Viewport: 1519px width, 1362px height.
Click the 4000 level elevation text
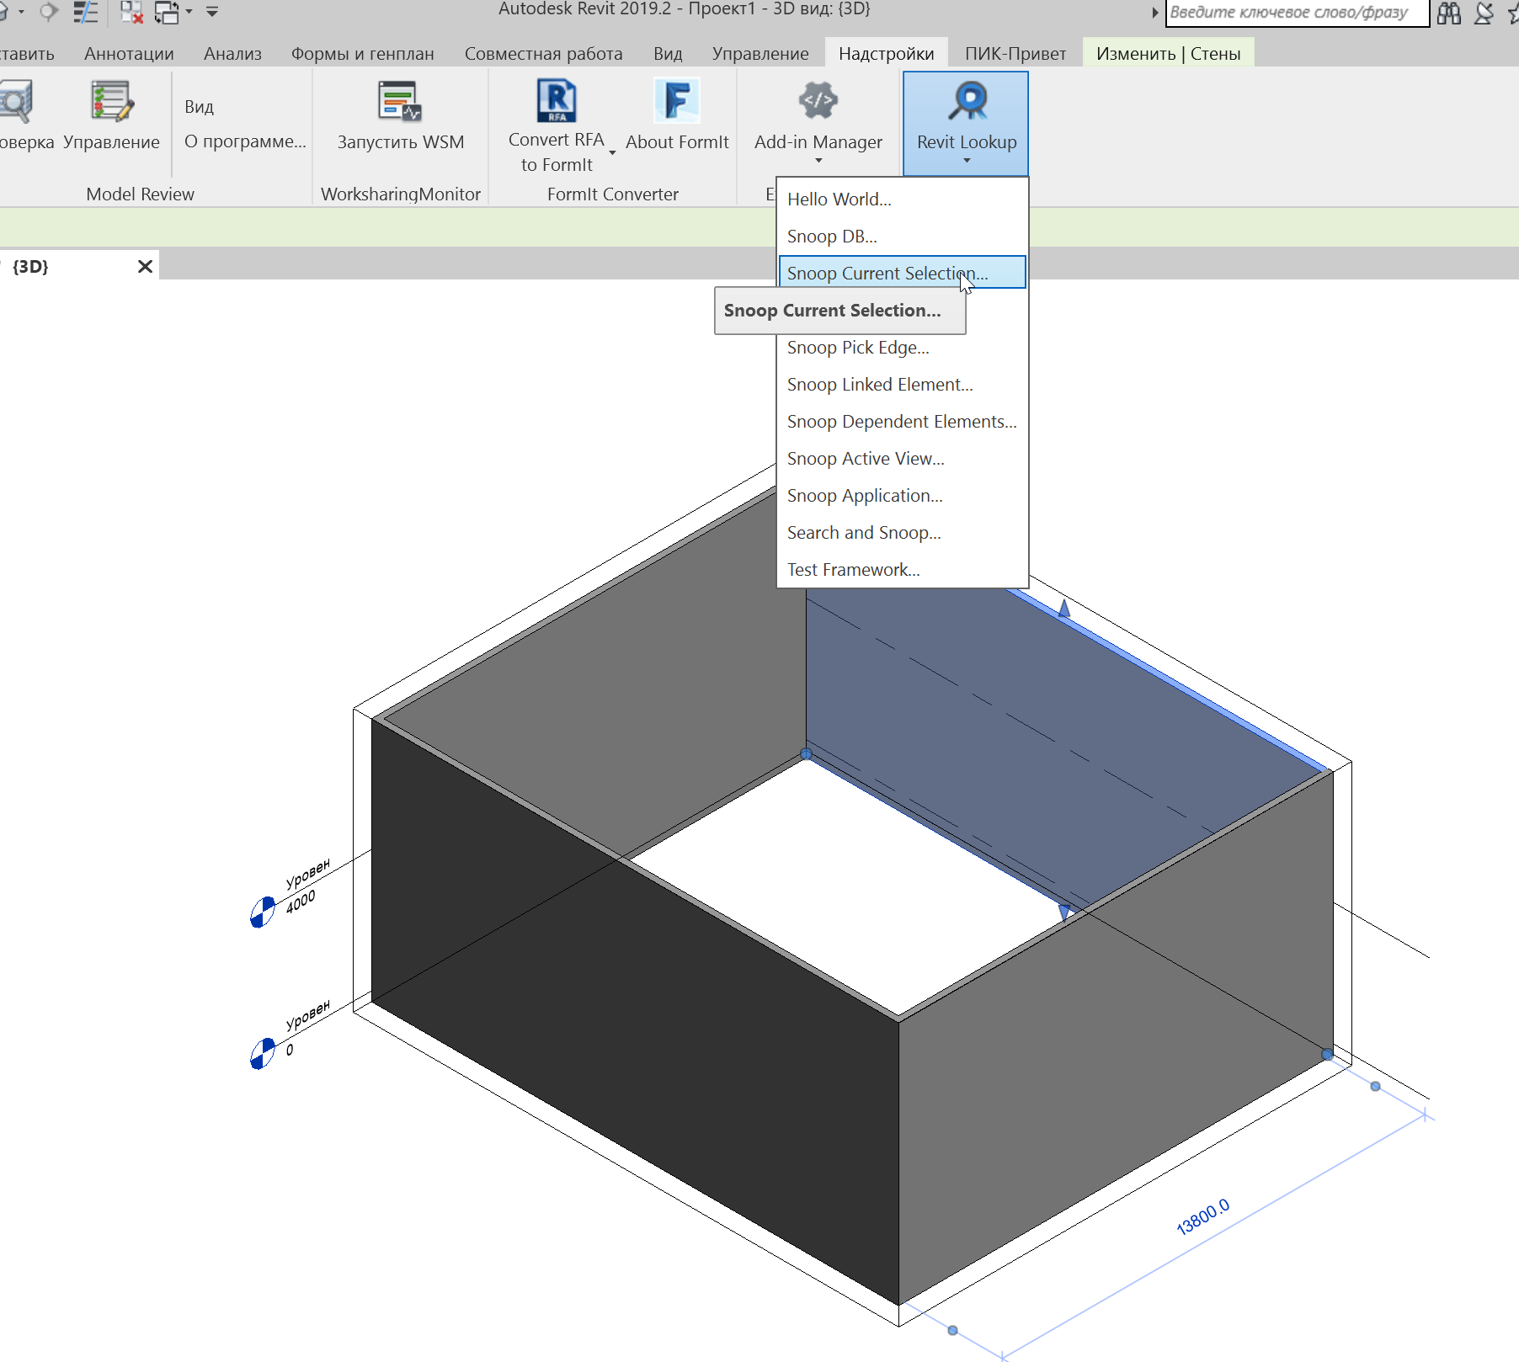301,902
